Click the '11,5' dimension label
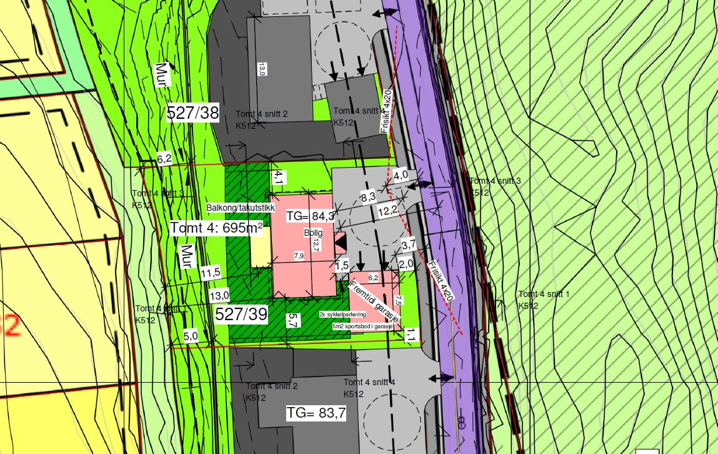Screen dimensions: 718x454 coord(211,273)
